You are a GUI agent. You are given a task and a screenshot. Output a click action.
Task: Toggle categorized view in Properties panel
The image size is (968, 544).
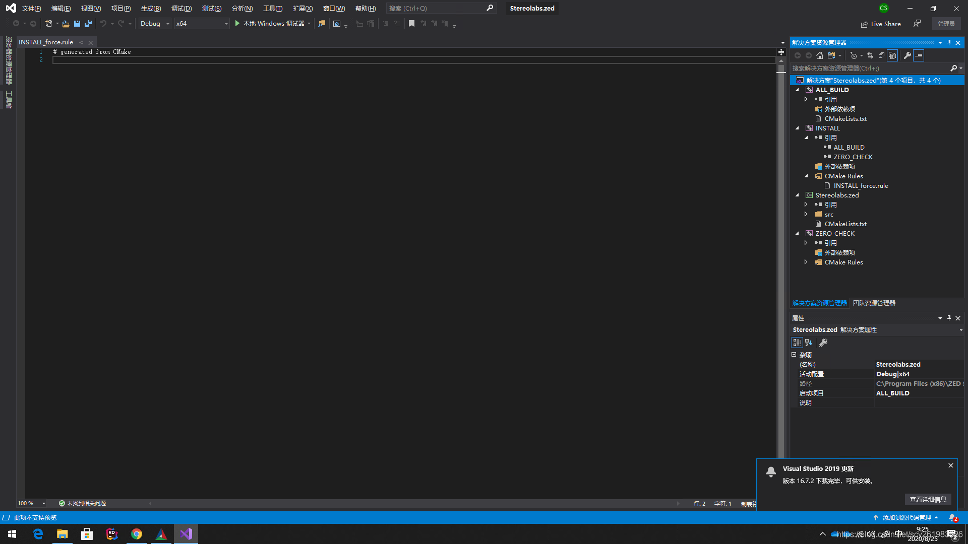click(797, 343)
